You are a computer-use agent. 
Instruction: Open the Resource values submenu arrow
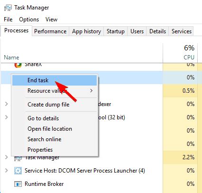pos(91,91)
